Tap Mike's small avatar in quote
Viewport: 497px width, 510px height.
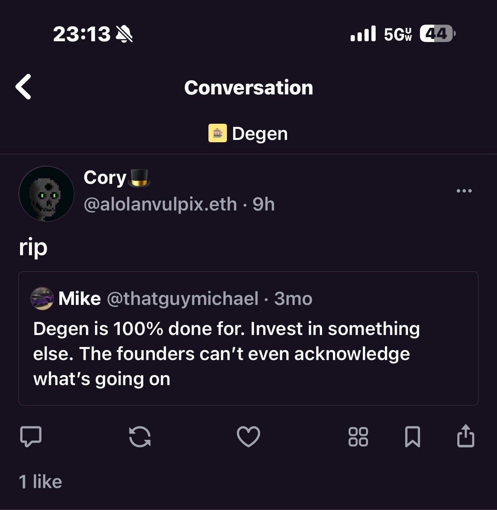pos(42,298)
